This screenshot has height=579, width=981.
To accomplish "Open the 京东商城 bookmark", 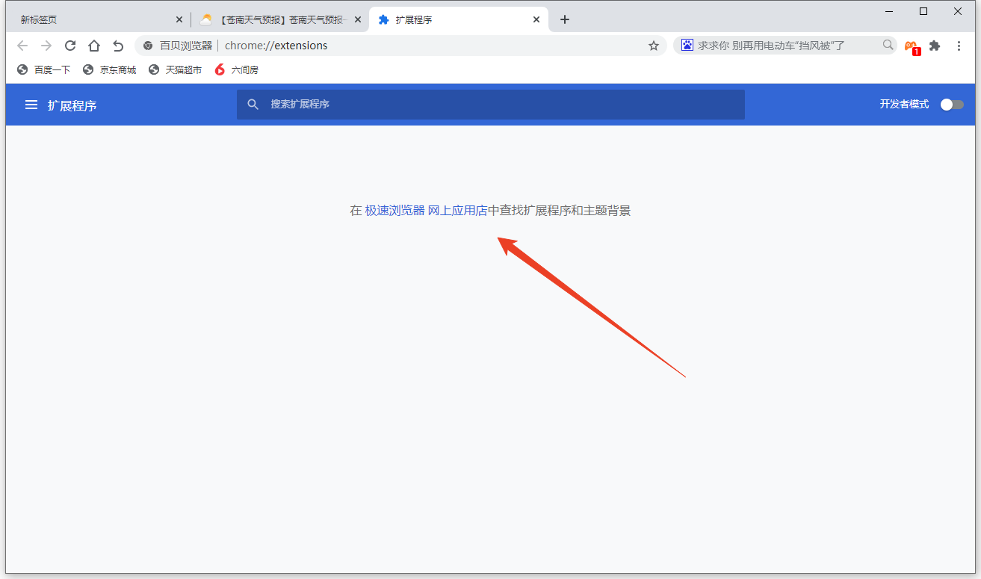I will (110, 69).
